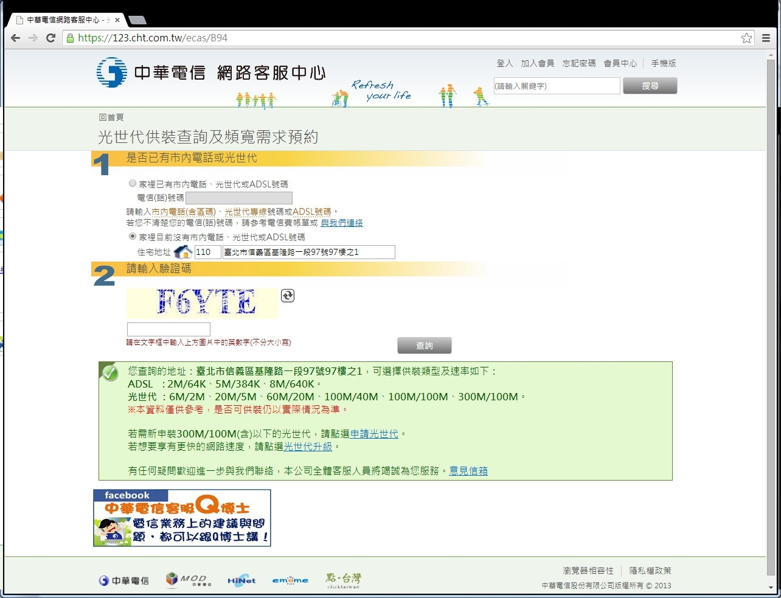Click the HiNet footer logo
This screenshot has width=781, height=598.
click(x=241, y=580)
